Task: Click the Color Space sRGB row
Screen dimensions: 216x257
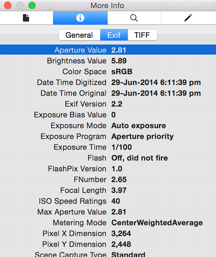Action: 108,72
